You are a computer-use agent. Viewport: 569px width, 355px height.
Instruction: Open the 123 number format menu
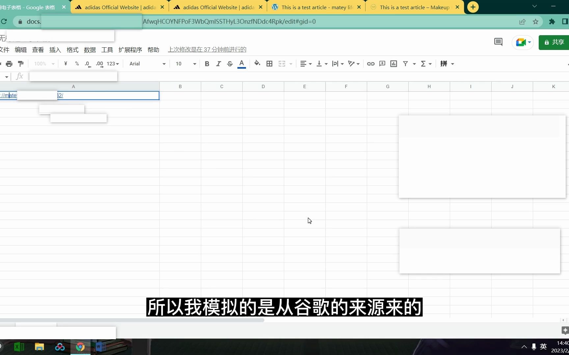[x=113, y=64]
